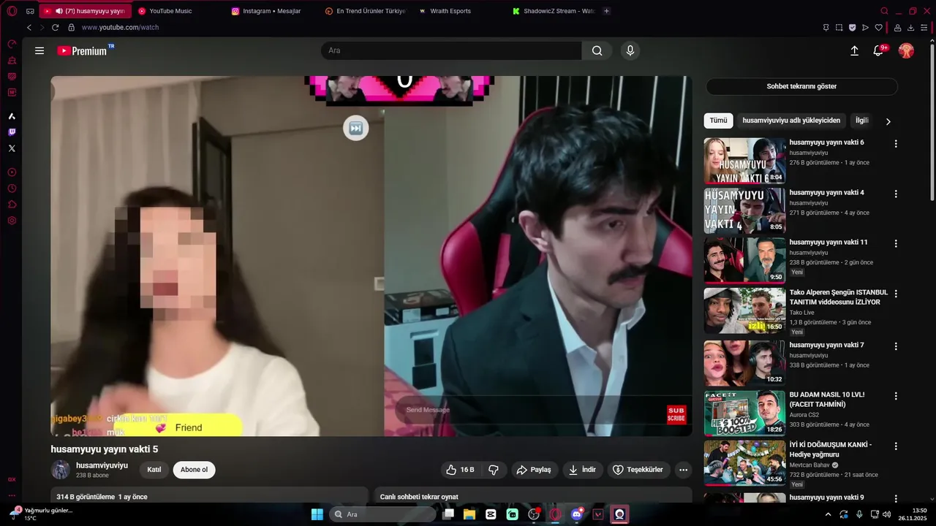Click the YouTube Ara search field
936x526 pixels.
point(451,50)
